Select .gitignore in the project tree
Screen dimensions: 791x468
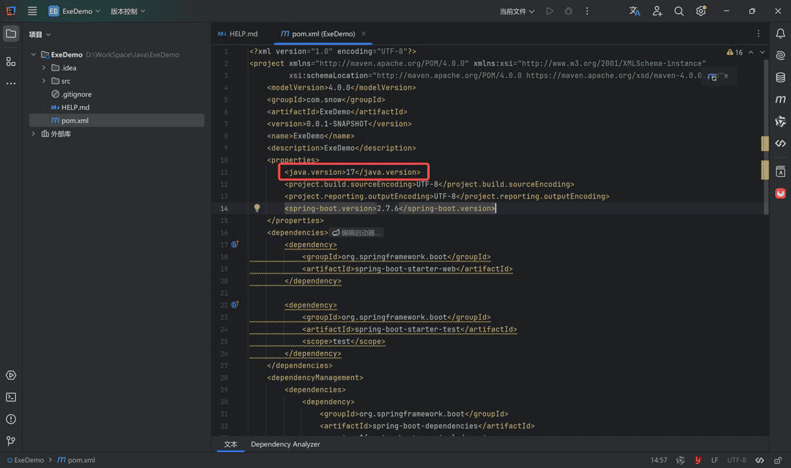pos(76,94)
